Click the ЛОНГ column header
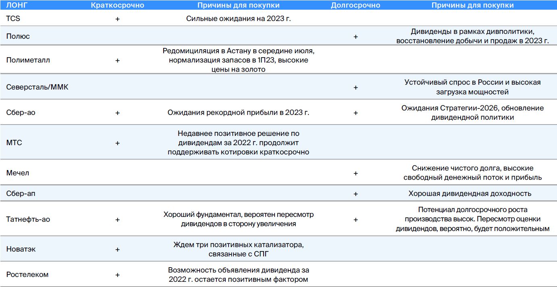Viewport: 557px width, 287px height. (17, 5)
